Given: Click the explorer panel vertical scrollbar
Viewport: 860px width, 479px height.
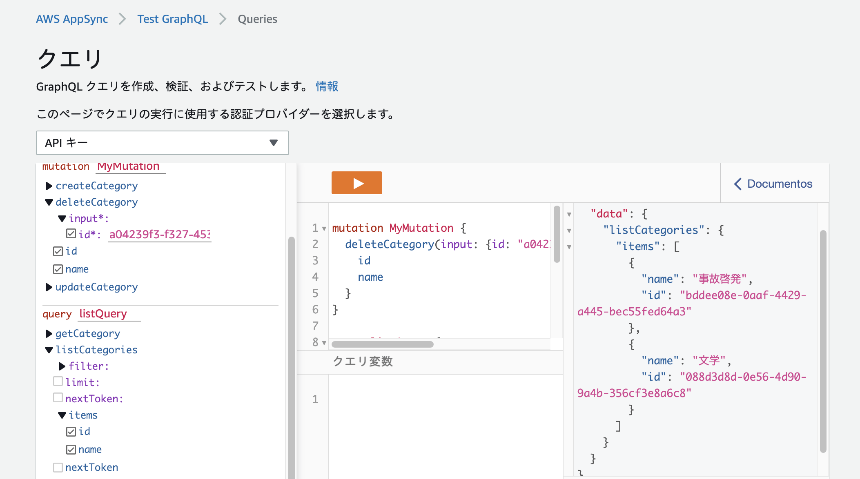Looking at the screenshot, I should click(x=292, y=357).
